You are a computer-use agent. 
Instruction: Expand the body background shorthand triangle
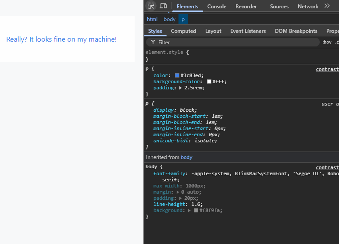click(189, 211)
